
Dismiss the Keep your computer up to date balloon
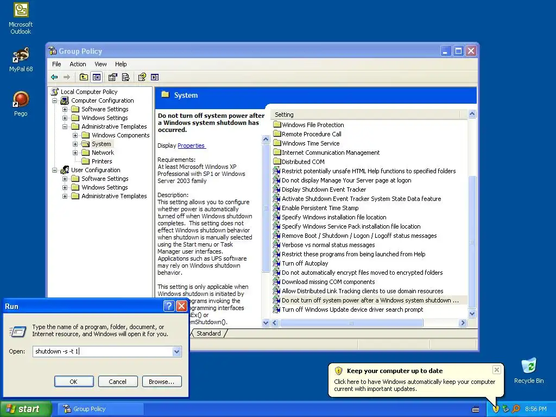pyautogui.click(x=496, y=370)
